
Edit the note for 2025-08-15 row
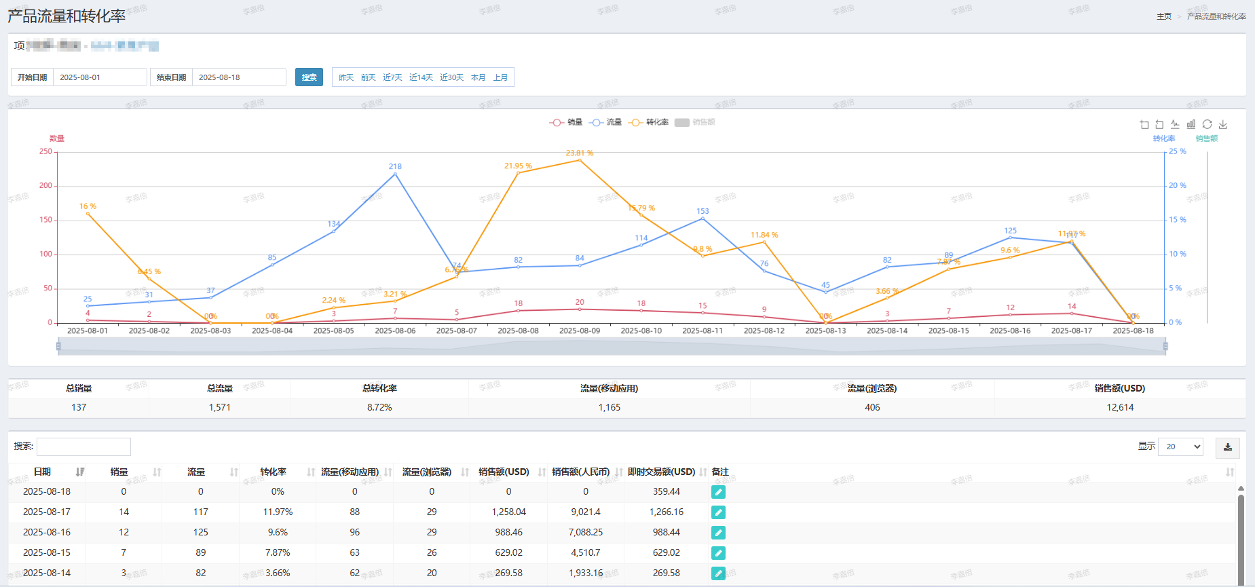click(718, 553)
